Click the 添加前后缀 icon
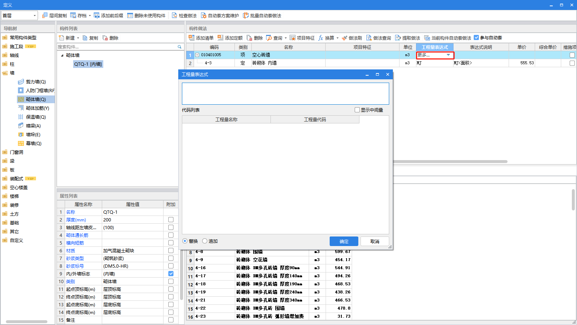Image resolution: width=577 pixels, height=325 pixels. 97,15
